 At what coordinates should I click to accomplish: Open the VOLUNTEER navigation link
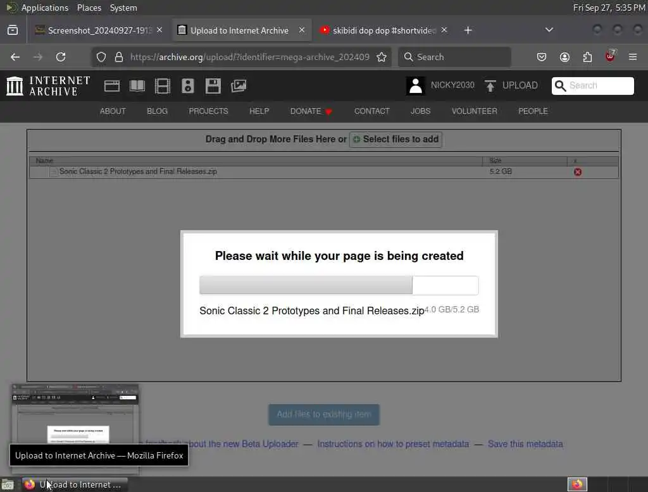point(474,111)
